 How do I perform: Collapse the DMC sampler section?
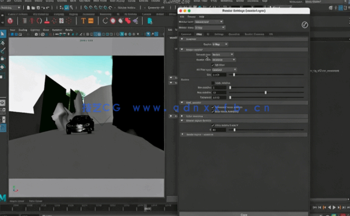(x=182, y=103)
